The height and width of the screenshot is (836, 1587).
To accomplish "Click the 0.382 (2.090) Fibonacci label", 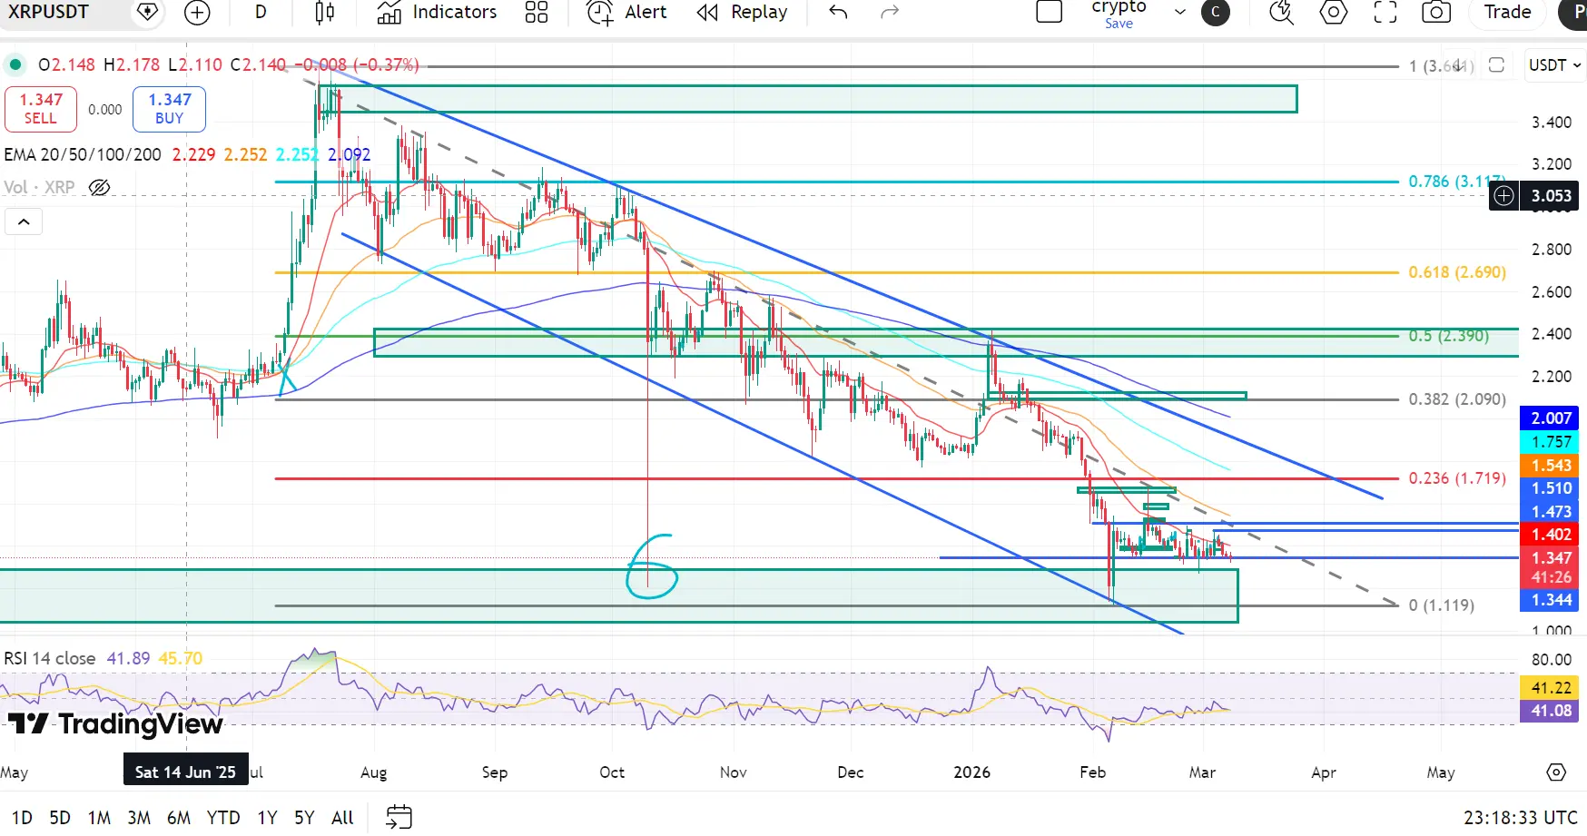I will click(1457, 399).
